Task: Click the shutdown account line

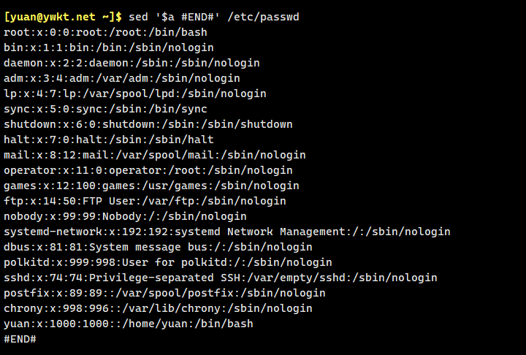Action: tap(148, 124)
